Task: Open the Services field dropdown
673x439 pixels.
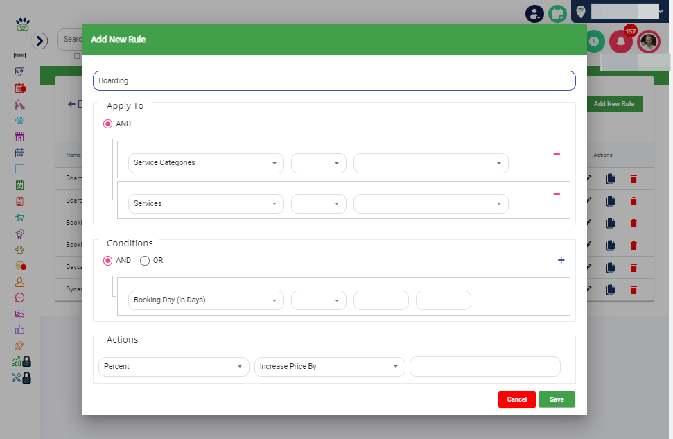Action: tap(206, 204)
